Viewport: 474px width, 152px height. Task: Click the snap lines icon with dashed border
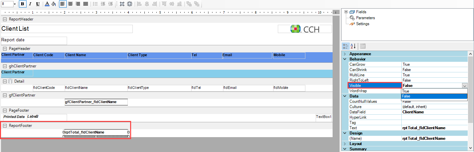tap(130, 4)
